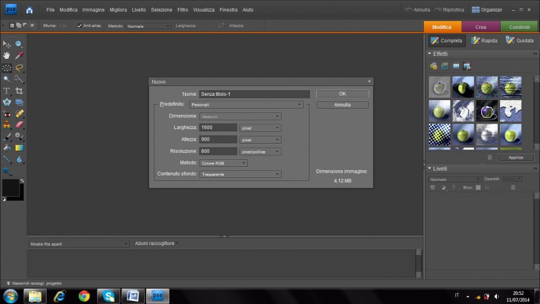Image resolution: width=540 pixels, height=304 pixels.
Task: Open the Filtro menu
Action: pyautogui.click(x=182, y=10)
